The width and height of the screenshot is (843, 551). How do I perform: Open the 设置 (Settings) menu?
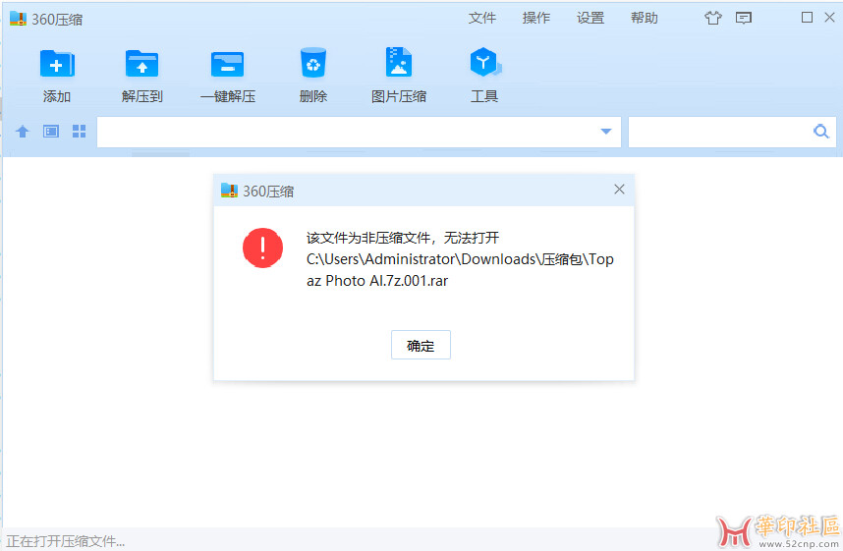tap(590, 18)
